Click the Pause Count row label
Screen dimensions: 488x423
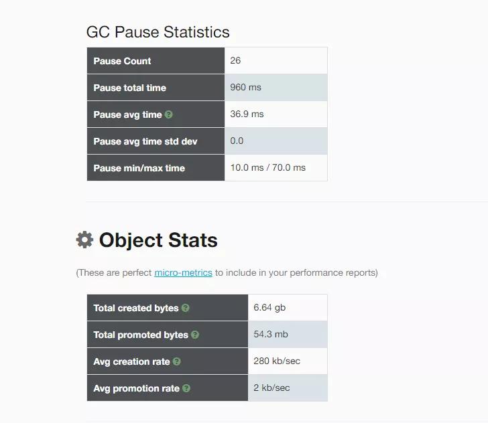click(122, 61)
